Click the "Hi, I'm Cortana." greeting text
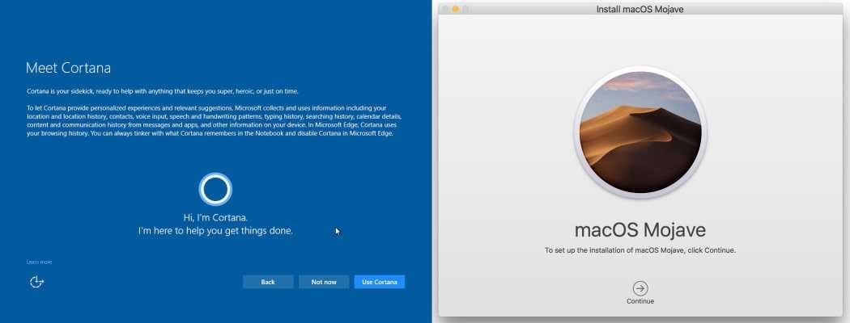850x323 pixels. tap(215, 217)
